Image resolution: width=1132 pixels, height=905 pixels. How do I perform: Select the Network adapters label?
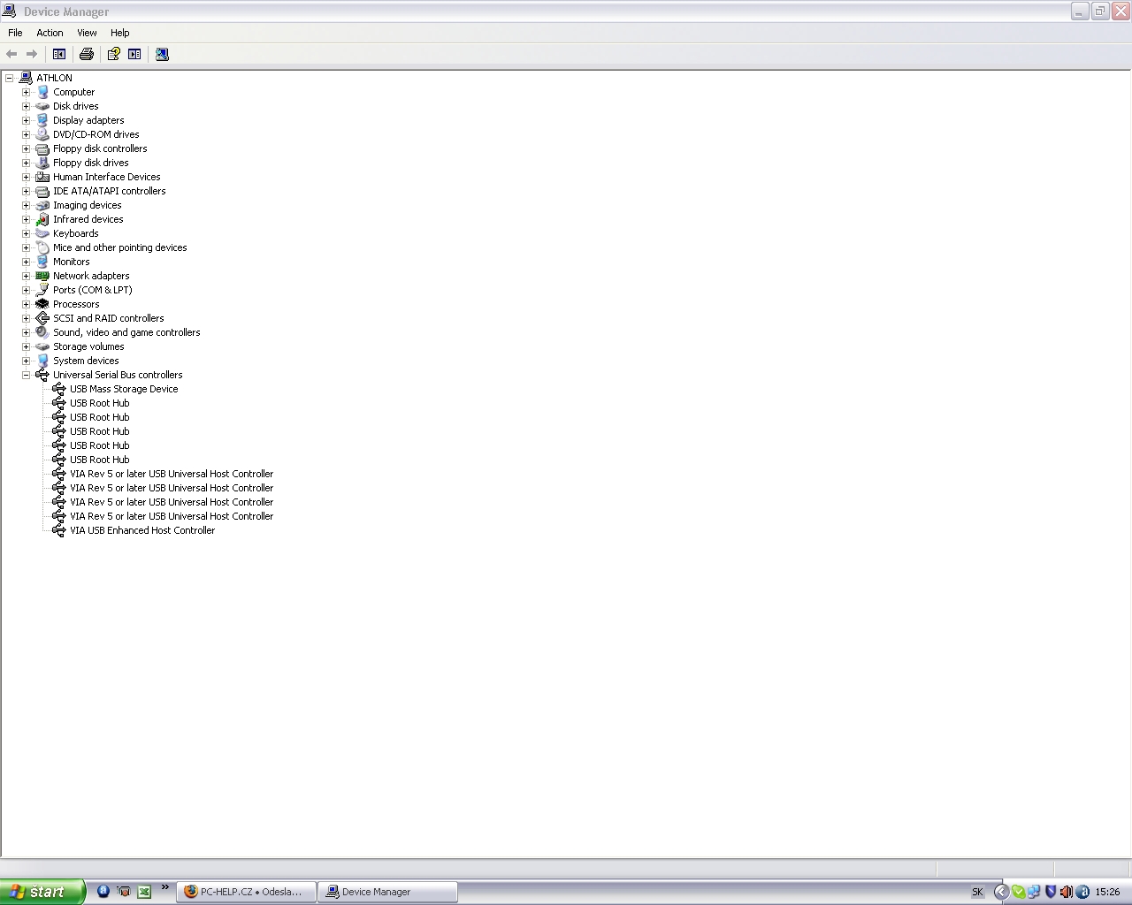point(91,276)
